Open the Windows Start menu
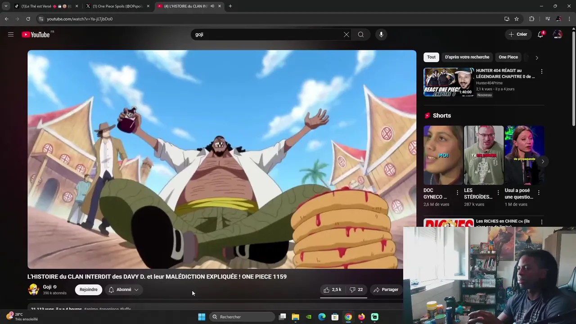Image resolution: width=576 pixels, height=324 pixels. coord(202,317)
